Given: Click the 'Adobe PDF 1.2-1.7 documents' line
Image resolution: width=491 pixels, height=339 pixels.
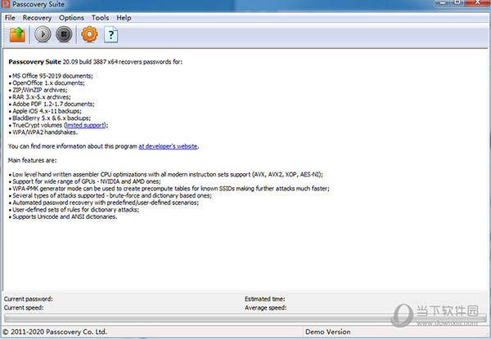Looking at the screenshot, I should 53,104.
